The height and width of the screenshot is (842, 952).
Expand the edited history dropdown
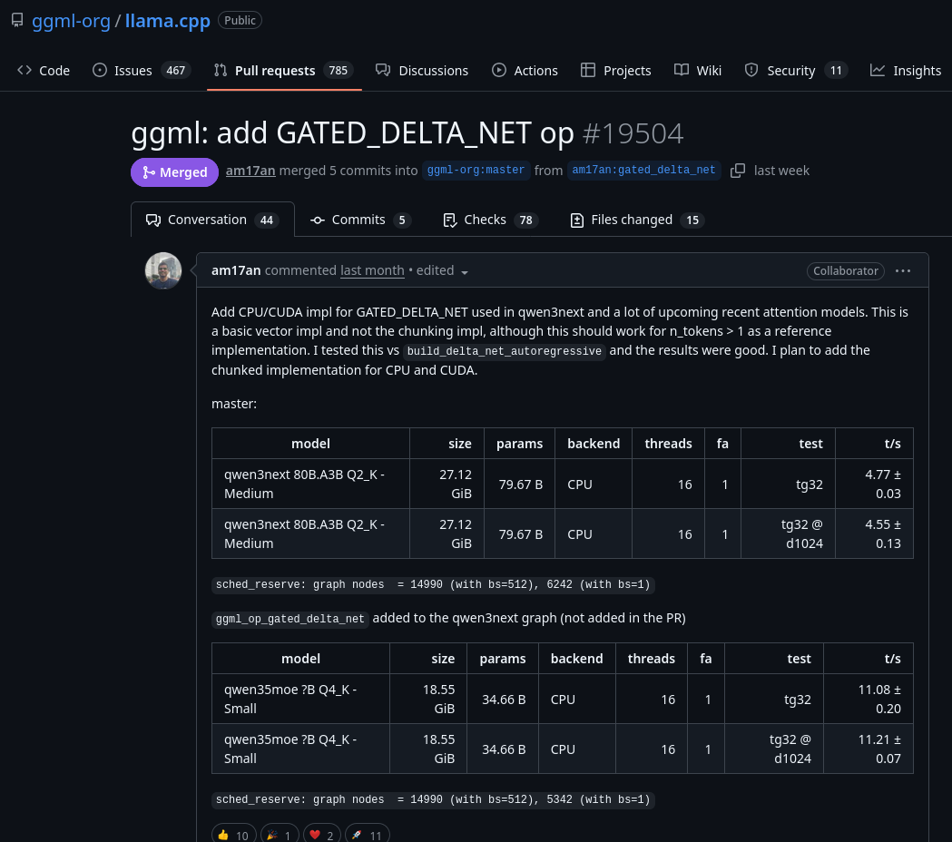point(442,270)
